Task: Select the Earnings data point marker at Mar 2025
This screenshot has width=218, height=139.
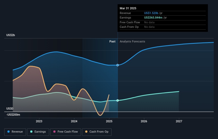Action: tap(118, 100)
